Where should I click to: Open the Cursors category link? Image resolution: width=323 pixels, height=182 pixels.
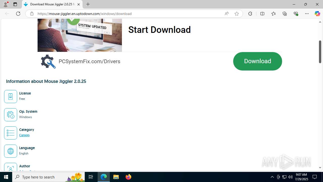click(24, 135)
